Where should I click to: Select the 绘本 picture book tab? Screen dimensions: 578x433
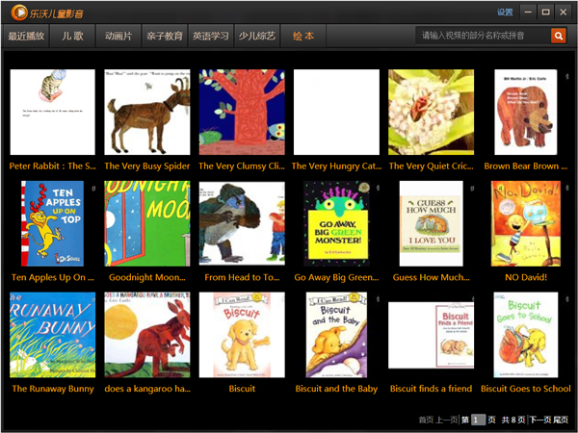pyautogui.click(x=303, y=36)
